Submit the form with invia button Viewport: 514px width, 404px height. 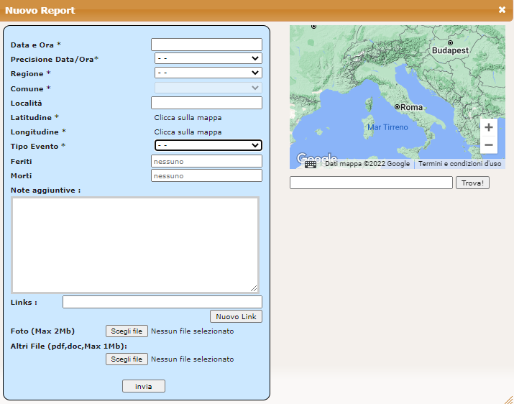(x=144, y=386)
